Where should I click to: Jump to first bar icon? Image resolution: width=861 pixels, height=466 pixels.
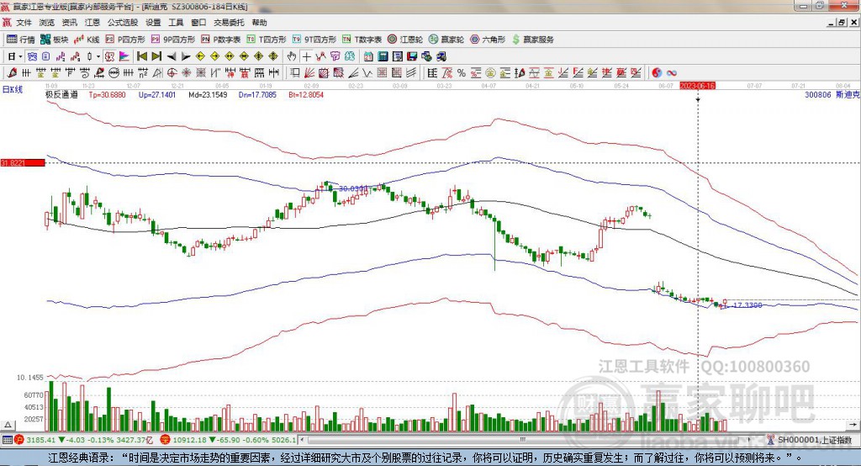(x=141, y=56)
